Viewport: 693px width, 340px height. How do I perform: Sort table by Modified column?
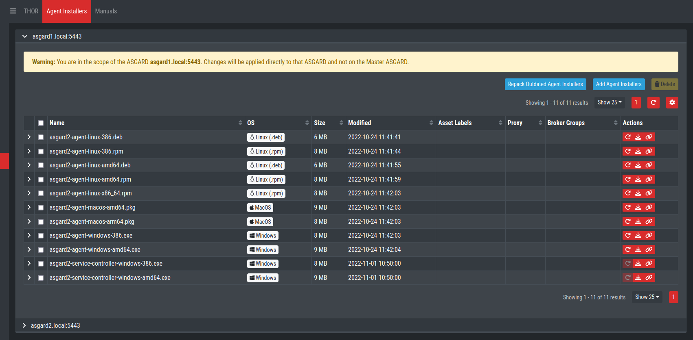(390, 123)
